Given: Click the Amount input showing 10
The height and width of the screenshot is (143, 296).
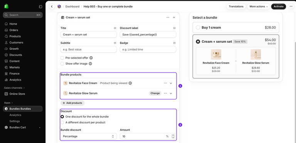Looking at the screenshot, I should [148, 136].
